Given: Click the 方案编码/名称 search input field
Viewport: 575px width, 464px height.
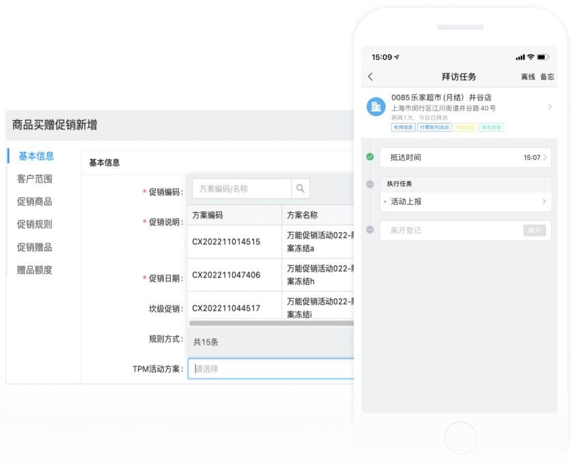Looking at the screenshot, I should tap(239, 188).
